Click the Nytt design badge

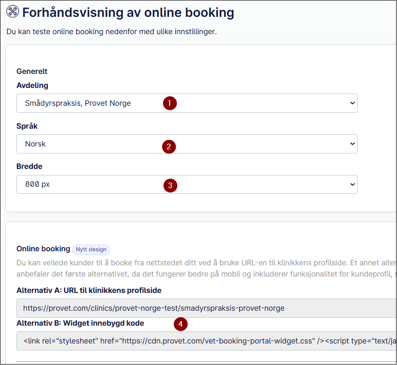click(91, 249)
